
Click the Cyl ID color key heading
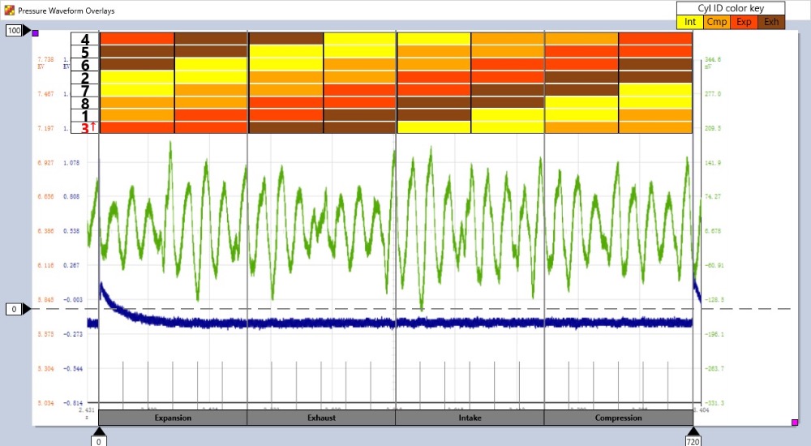(x=730, y=8)
